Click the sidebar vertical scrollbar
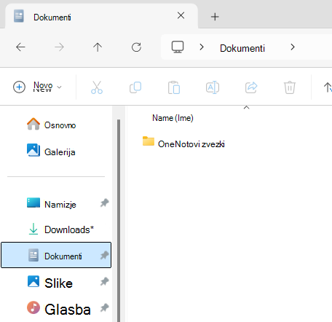The height and width of the screenshot is (322, 332). (119, 220)
